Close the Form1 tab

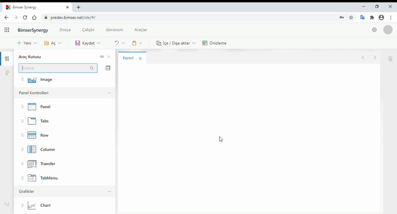[x=140, y=59]
